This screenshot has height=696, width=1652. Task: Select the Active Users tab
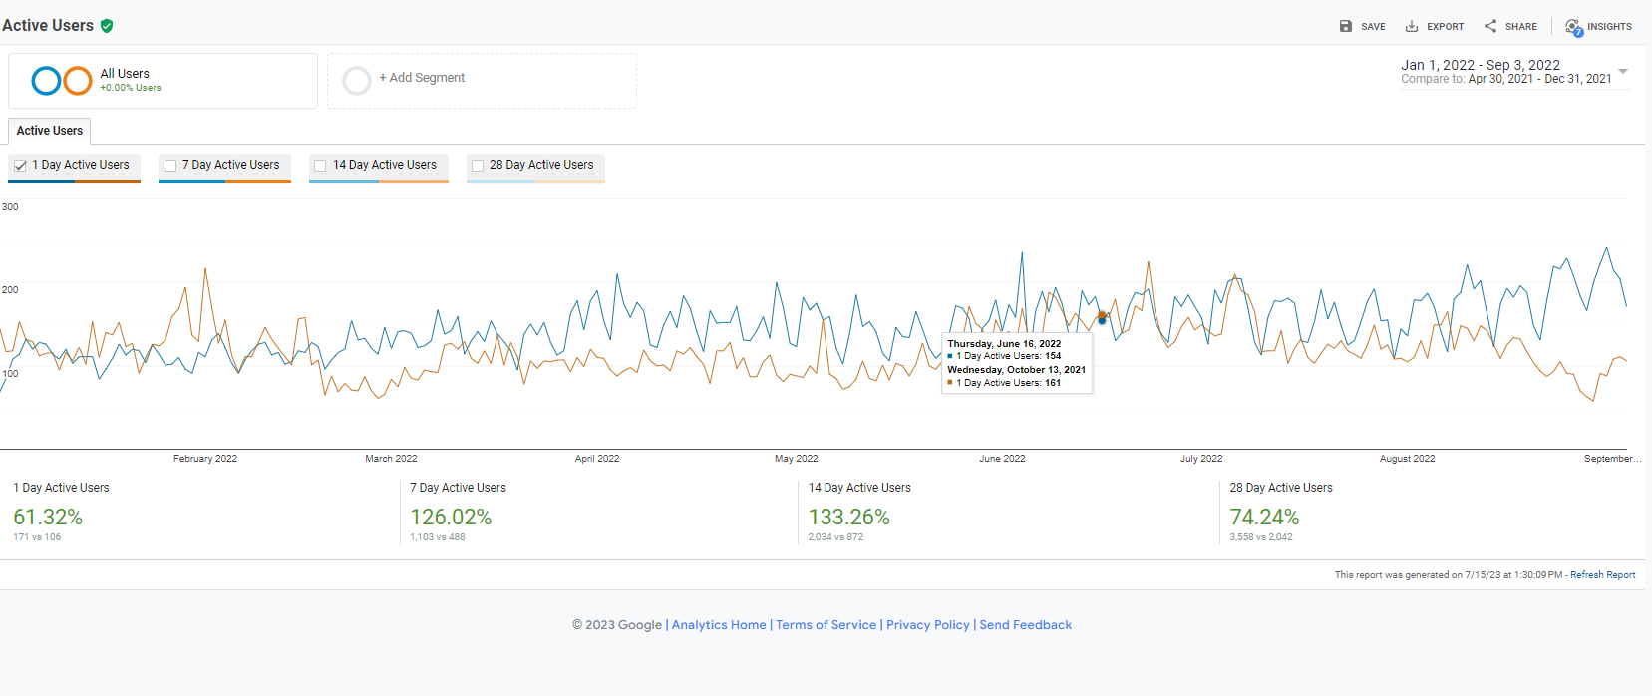[50, 131]
